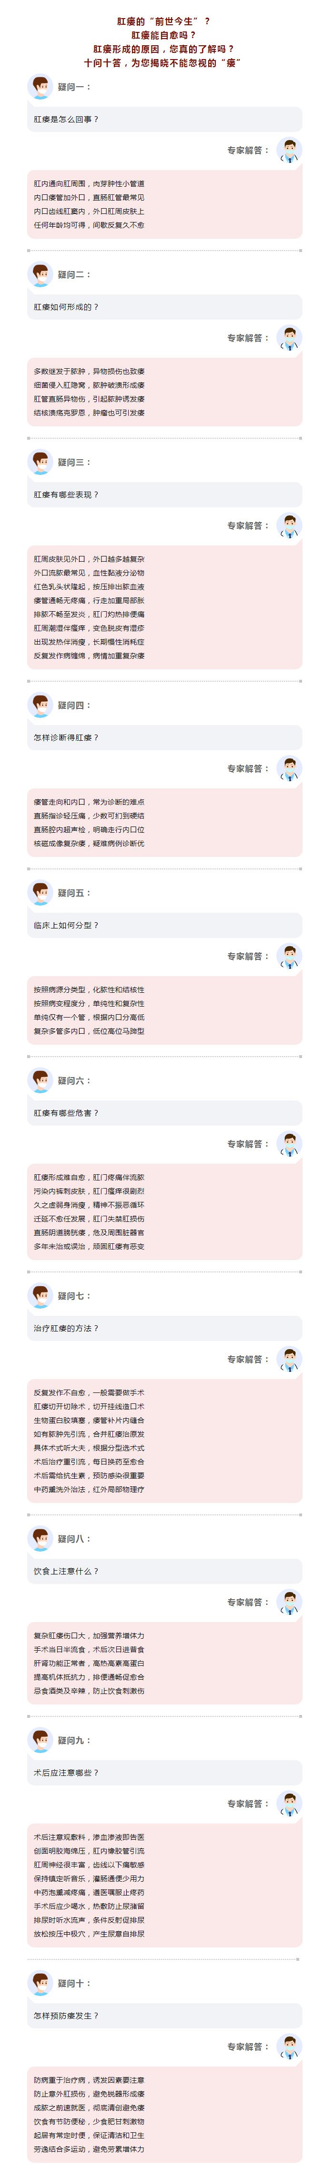Viewport: 333px width, 2178px height.
Task: Click the question bubble 怎样预防肛瘘发生？
Action: click(x=165, y=2016)
